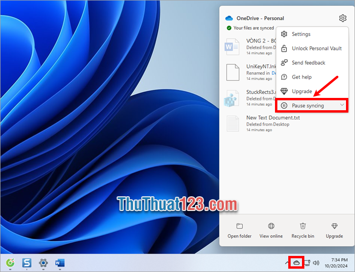The width and height of the screenshot is (355, 272).
Task: Click the diamond icon beside menu Upgrade
Action: [x=284, y=91]
